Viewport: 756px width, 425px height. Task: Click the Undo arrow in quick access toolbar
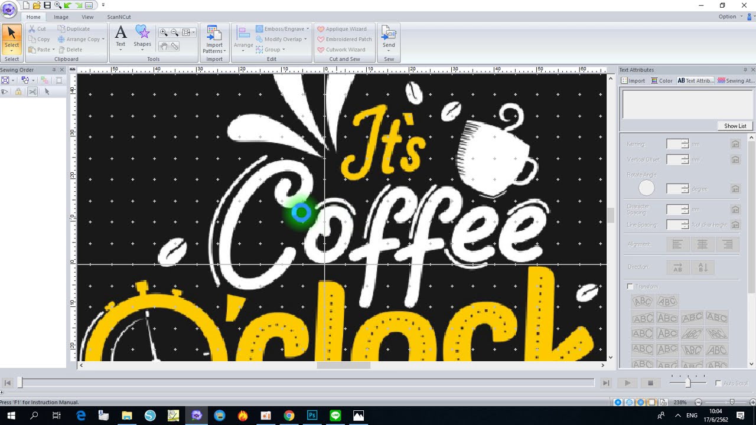68,5
